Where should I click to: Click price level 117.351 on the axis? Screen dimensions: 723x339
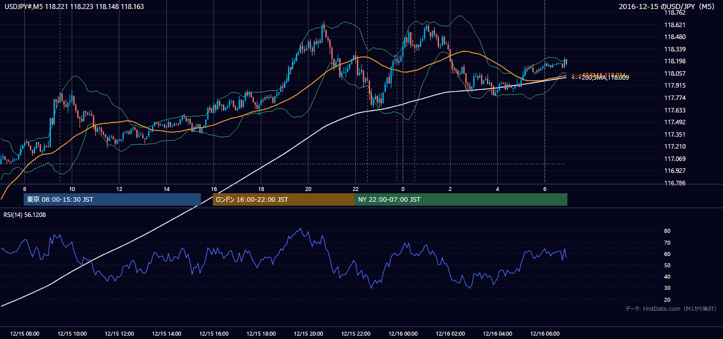(674, 134)
